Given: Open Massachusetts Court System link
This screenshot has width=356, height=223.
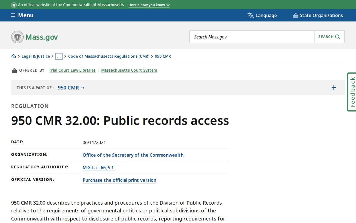Looking at the screenshot, I should click(x=129, y=70).
